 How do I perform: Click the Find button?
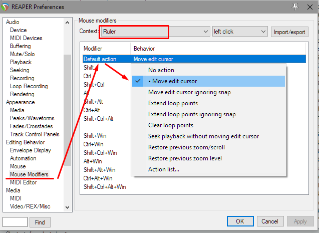pos(40,222)
